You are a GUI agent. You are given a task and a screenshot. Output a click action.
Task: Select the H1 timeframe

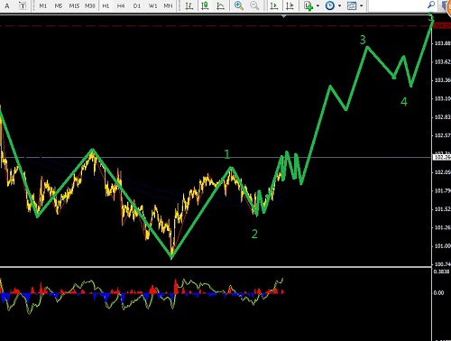tap(106, 5)
